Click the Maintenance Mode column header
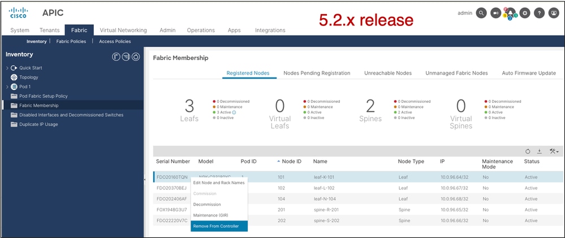Screen dimensions: 565x238 pos(497,164)
